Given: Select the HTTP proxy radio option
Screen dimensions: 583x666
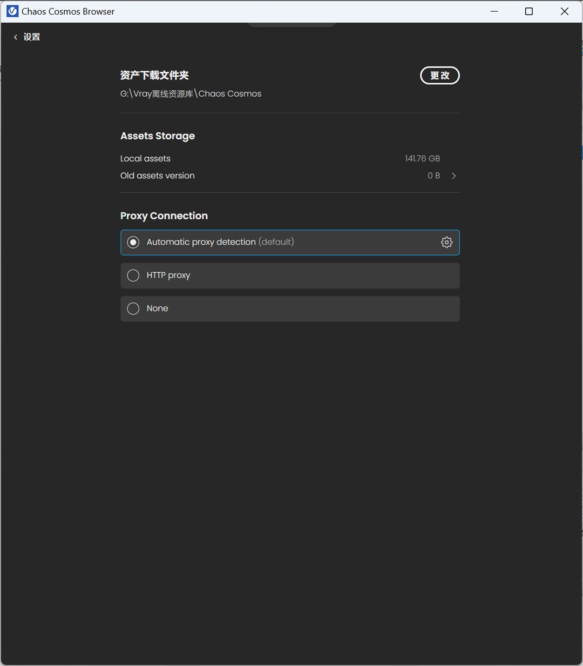Looking at the screenshot, I should tap(133, 275).
